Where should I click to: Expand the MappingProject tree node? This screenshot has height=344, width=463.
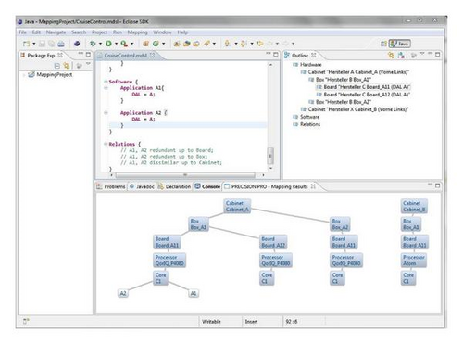pyautogui.click(x=24, y=75)
